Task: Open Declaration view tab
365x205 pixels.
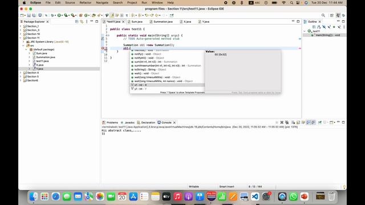Action: [146, 122]
